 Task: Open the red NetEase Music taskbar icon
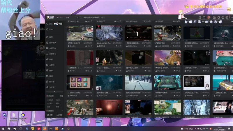[39, 129]
